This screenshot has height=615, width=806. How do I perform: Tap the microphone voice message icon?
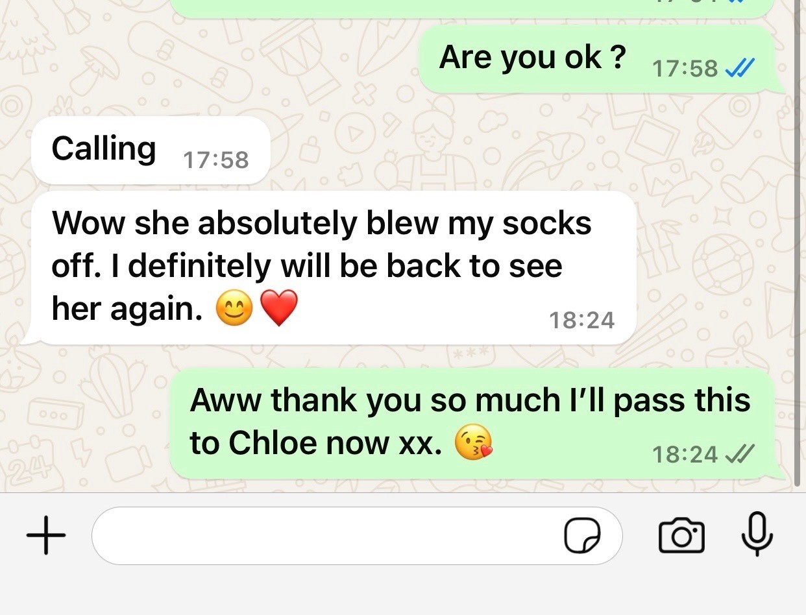tap(757, 535)
